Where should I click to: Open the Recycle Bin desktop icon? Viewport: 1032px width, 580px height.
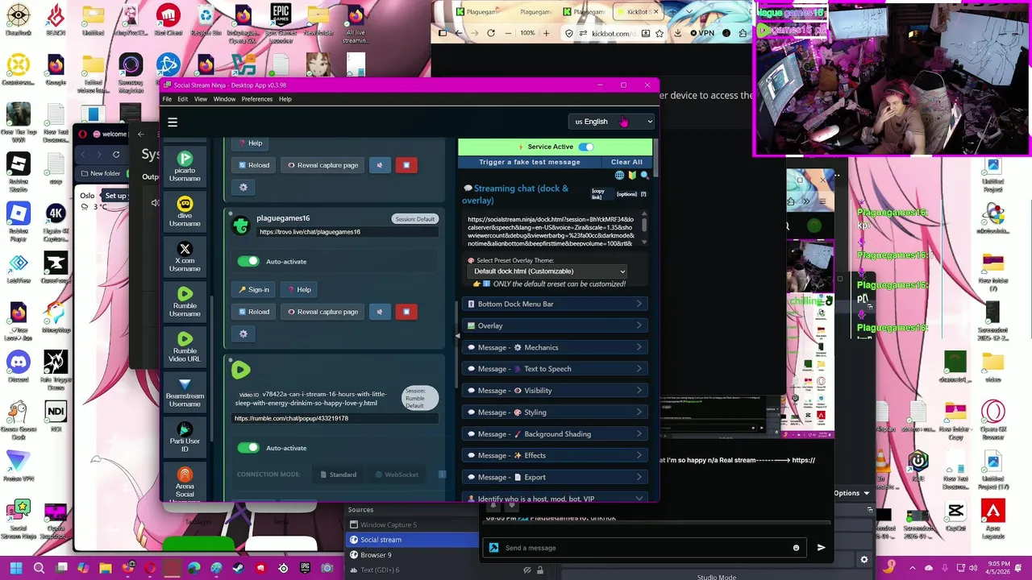206,20
